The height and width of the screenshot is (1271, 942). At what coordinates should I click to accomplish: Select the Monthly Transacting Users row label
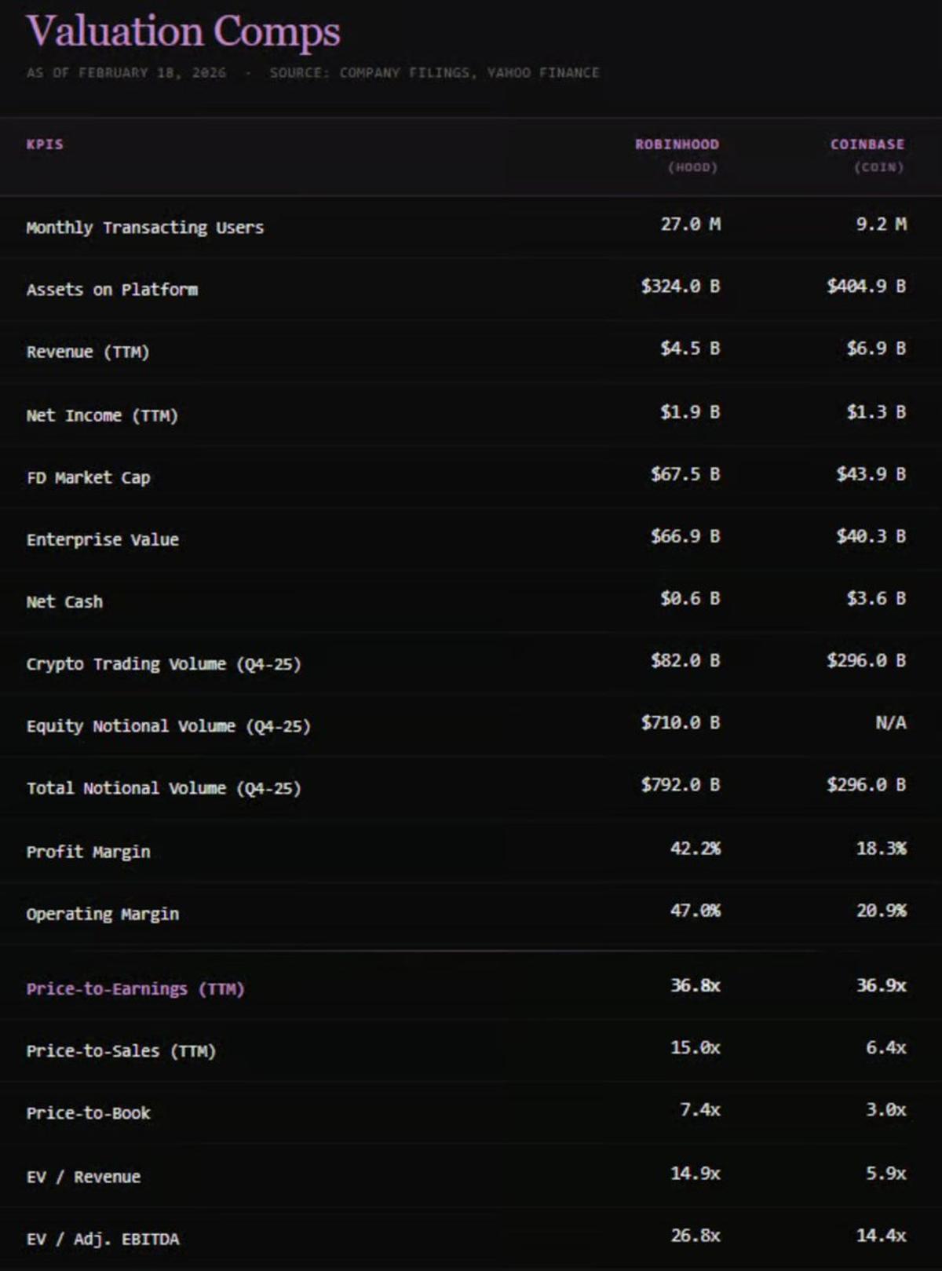click(144, 228)
